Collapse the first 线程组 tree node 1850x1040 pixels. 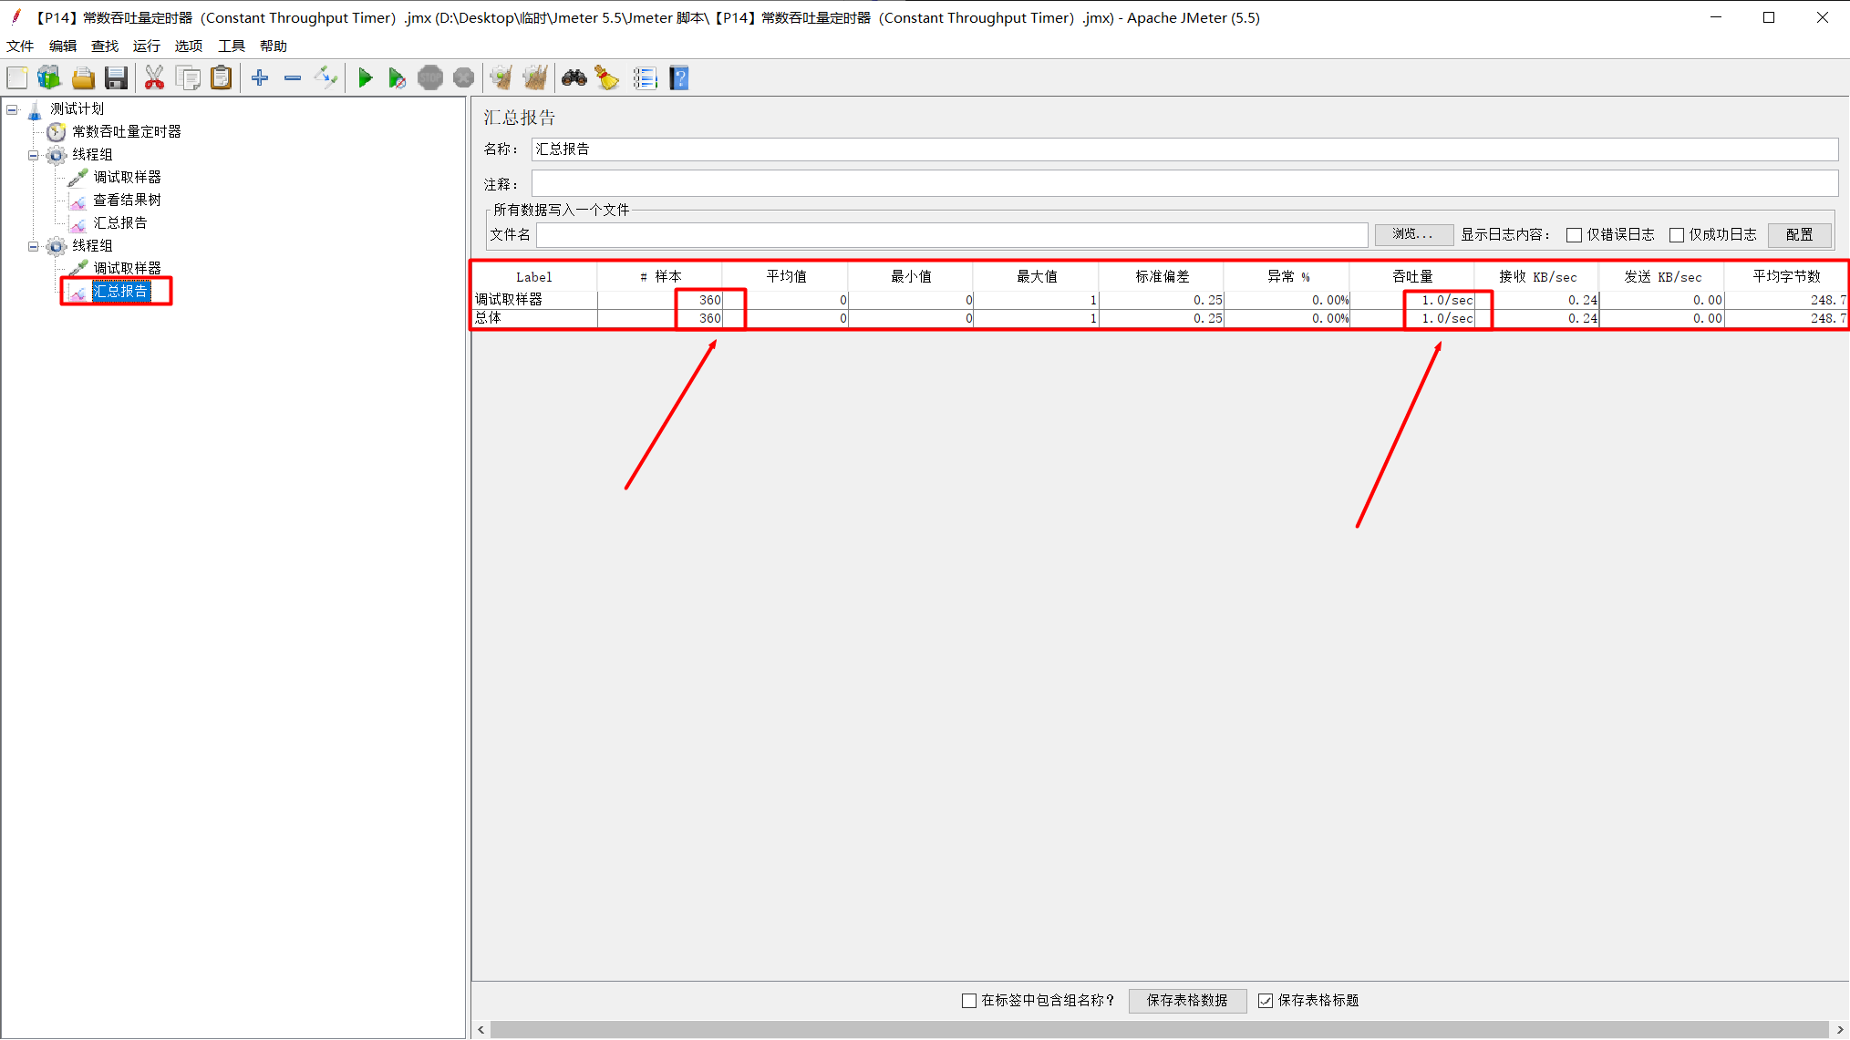pos(34,155)
